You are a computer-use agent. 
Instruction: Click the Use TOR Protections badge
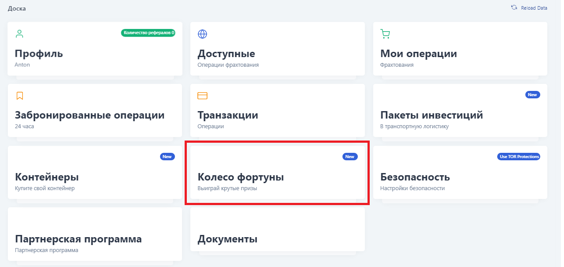pos(519,156)
